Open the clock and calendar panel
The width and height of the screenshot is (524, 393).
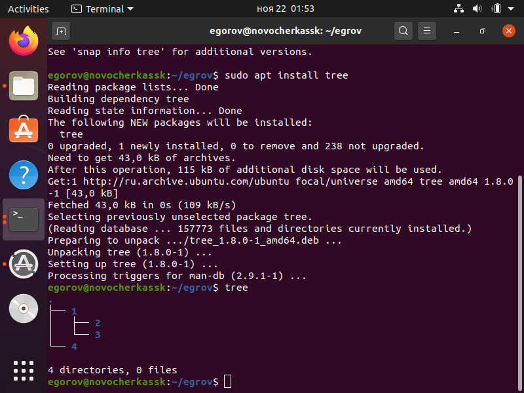click(x=285, y=9)
